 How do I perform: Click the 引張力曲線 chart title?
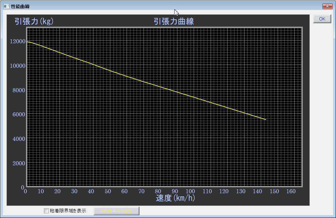click(174, 21)
